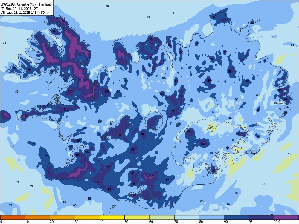The height and width of the screenshot is (224, 299).
Task: Click the 'VT: Lau. 22.11.2025 14Z (+50 h)' line
Action: 25,13
